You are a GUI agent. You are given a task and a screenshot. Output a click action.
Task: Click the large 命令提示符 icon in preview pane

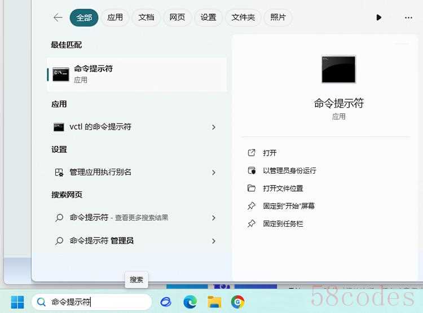pos(338,69)
